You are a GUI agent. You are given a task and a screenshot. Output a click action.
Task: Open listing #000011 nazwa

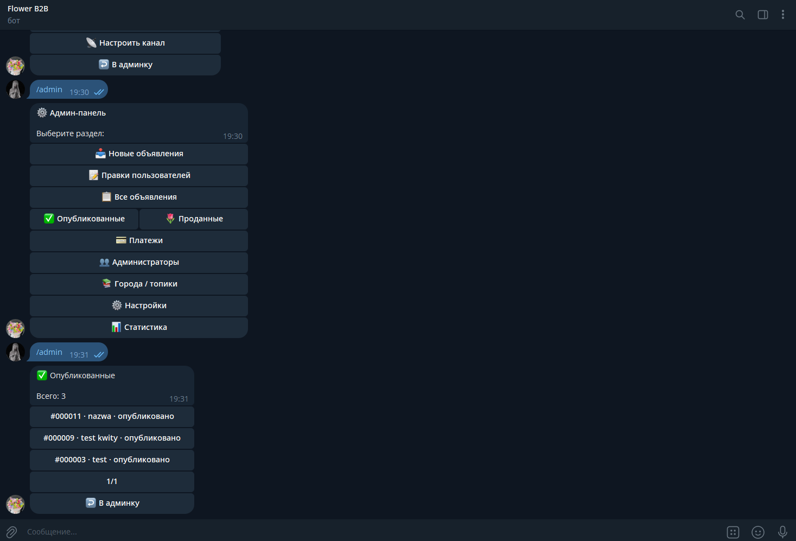(x=112, y=416)
